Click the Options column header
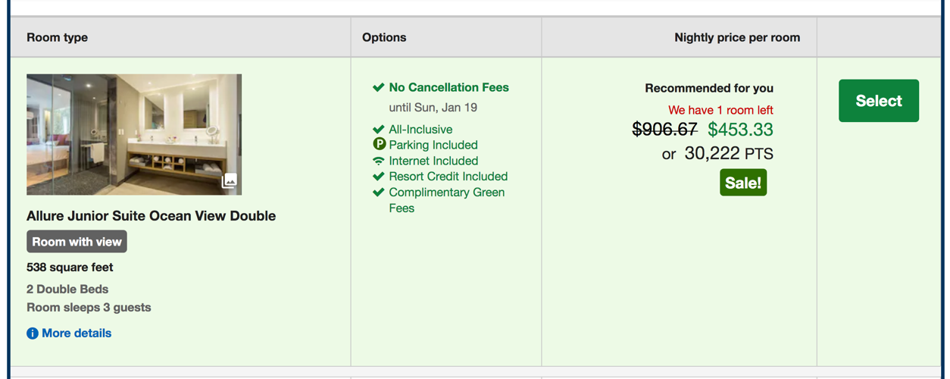 [384, 37]
